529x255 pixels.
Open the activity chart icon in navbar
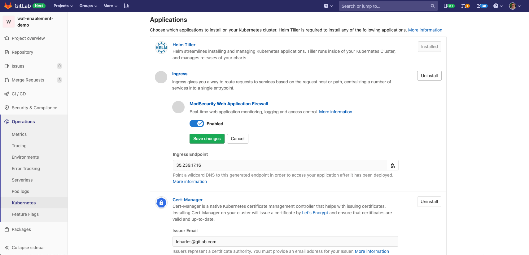point(127,6)
